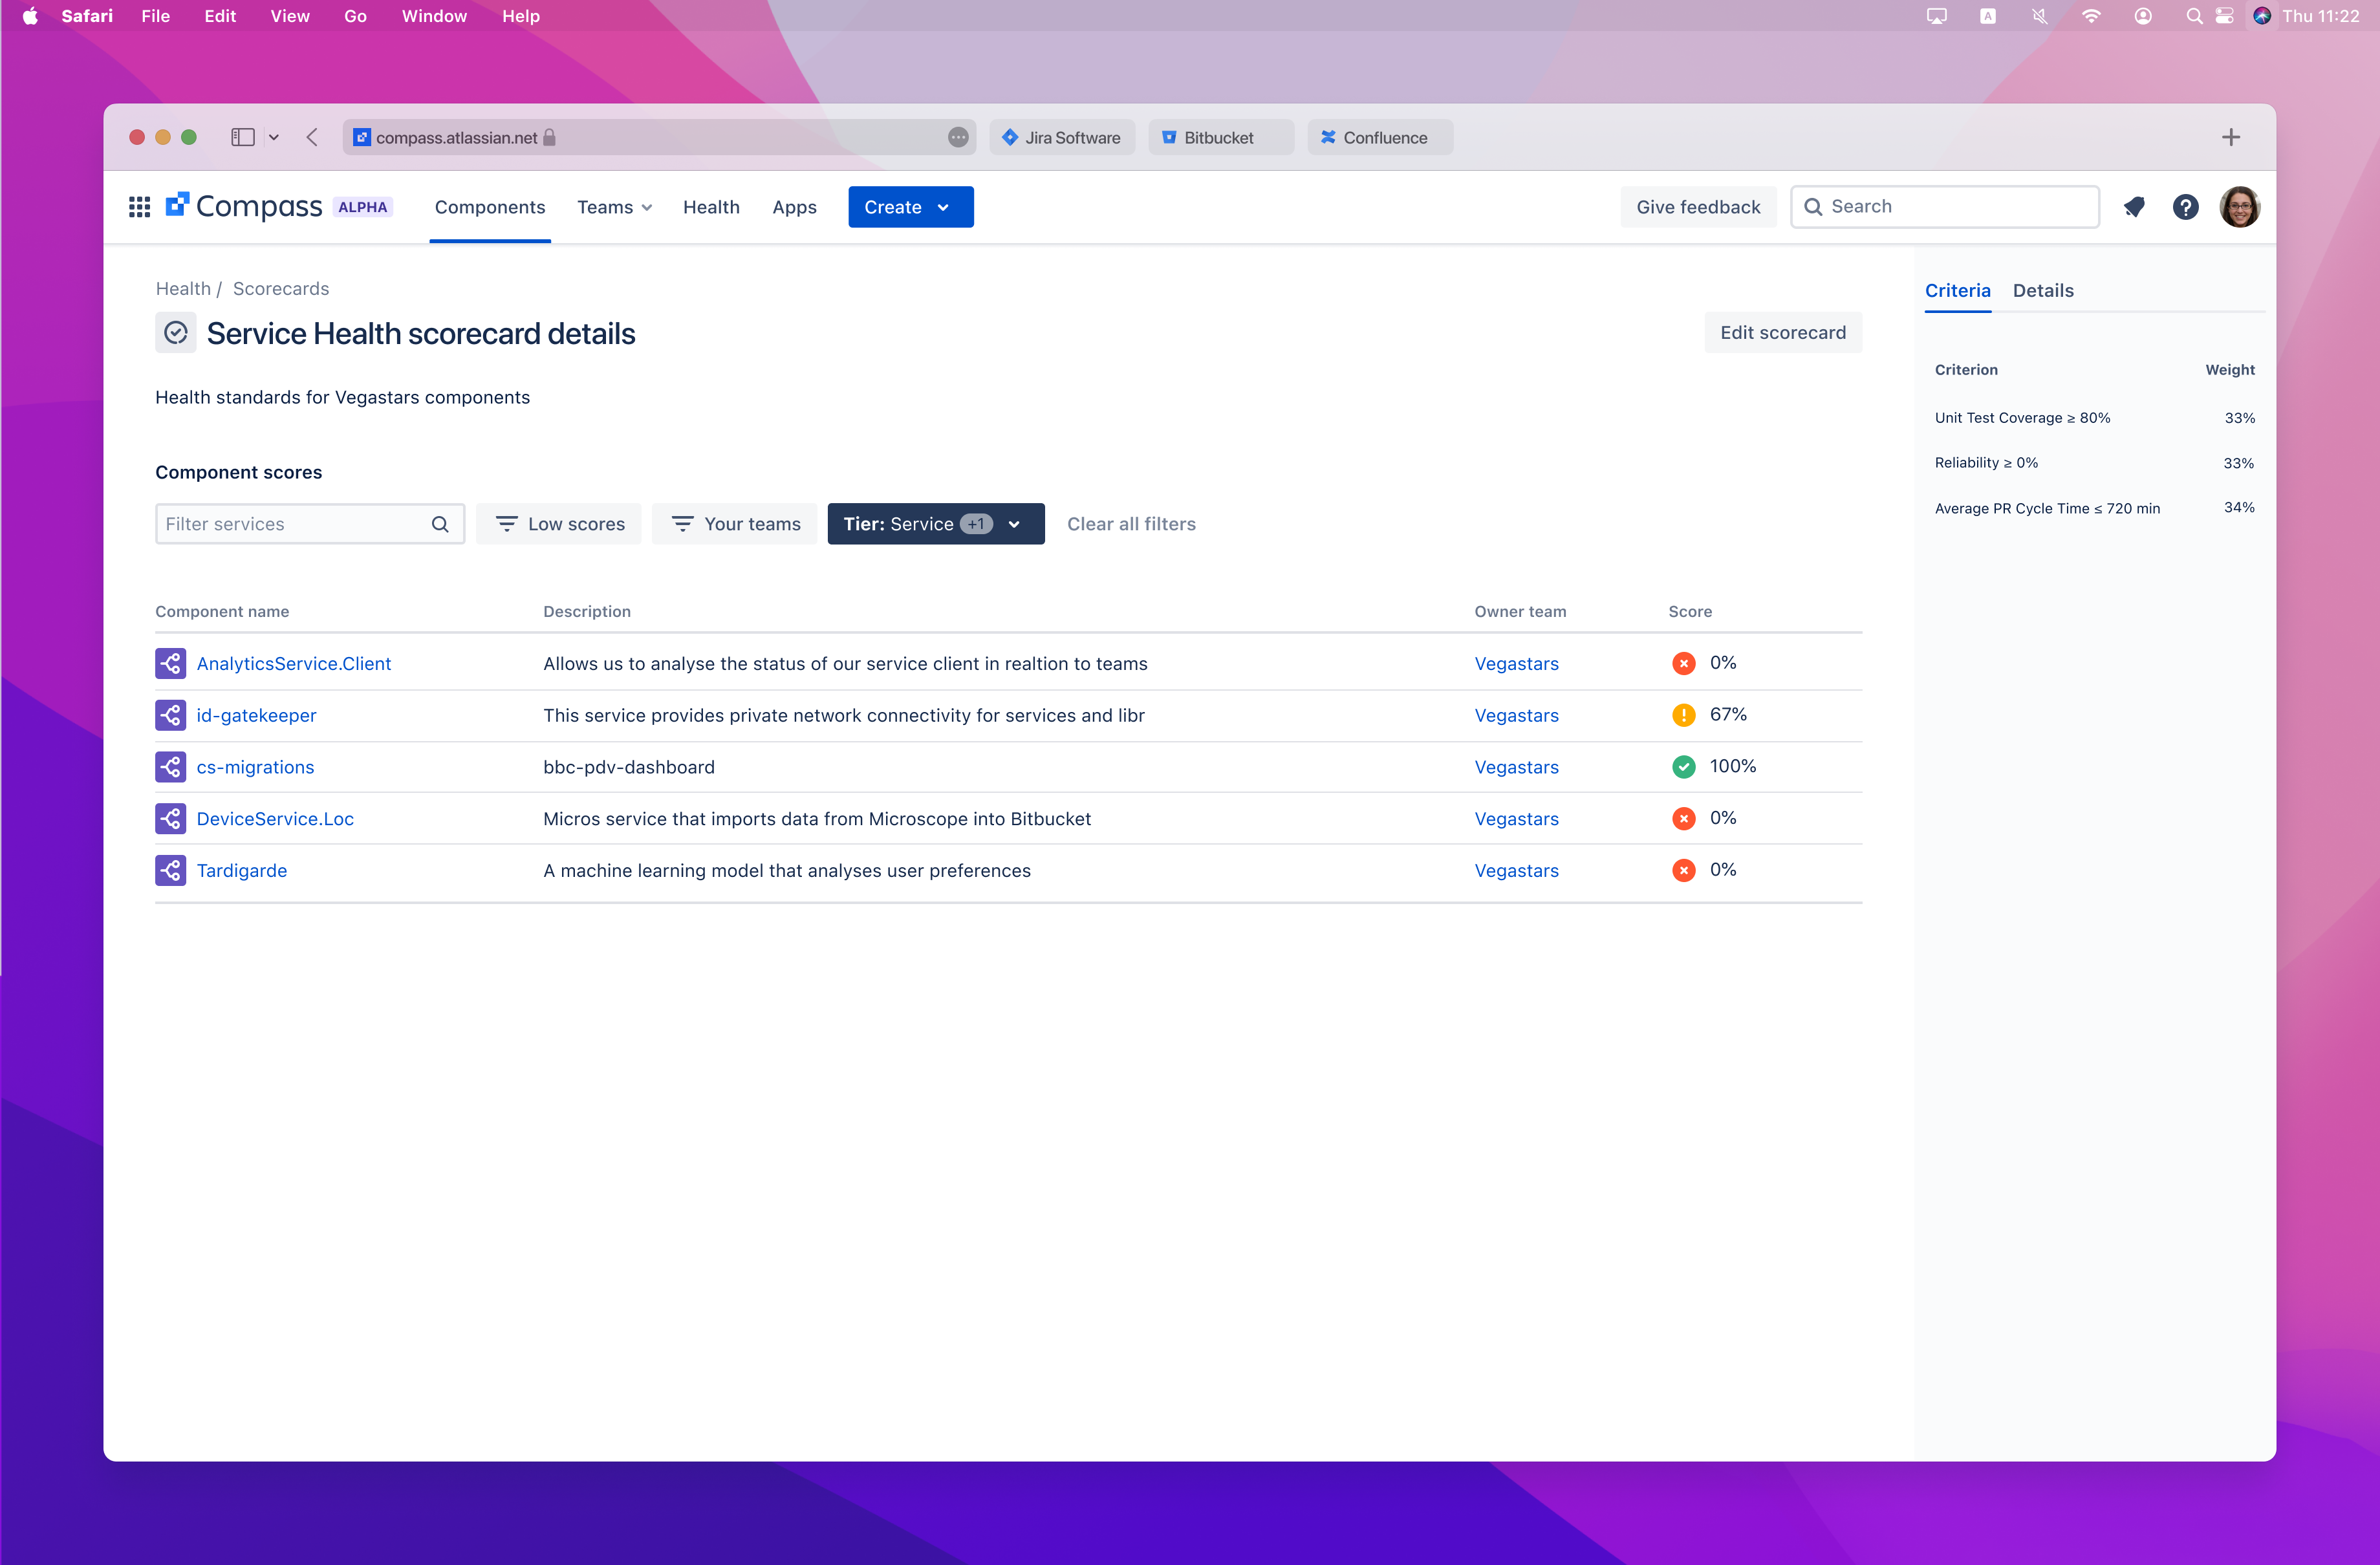The height and width of the screenshot is (1565, 2380).
Task: Open the id-gatekeeper component link
Action: point(256,716)
